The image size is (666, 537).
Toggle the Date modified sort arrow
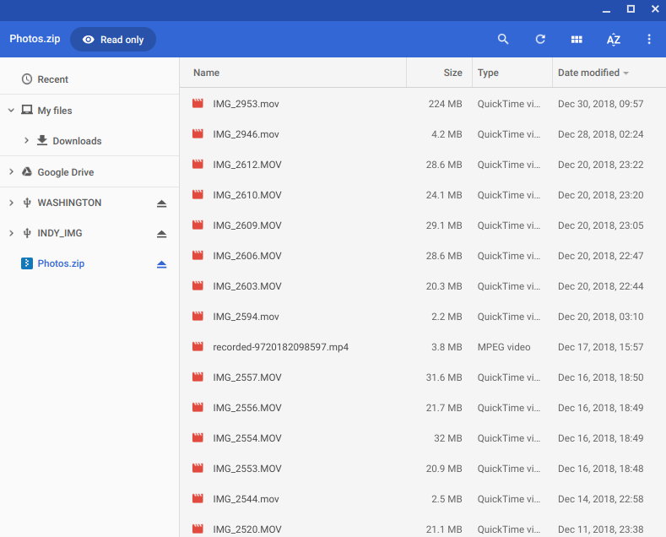626,73
